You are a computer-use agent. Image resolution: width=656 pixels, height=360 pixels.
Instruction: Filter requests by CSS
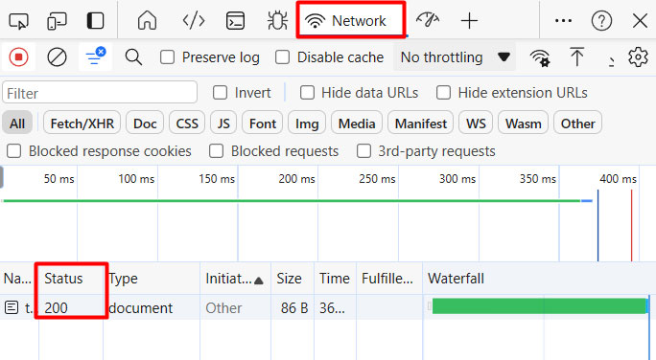click(187, 124)
